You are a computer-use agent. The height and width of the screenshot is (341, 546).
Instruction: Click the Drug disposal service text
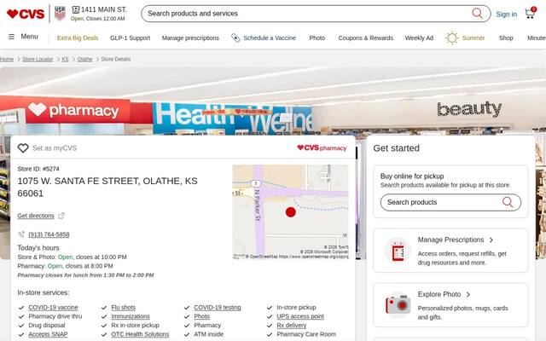coord(47,326)
